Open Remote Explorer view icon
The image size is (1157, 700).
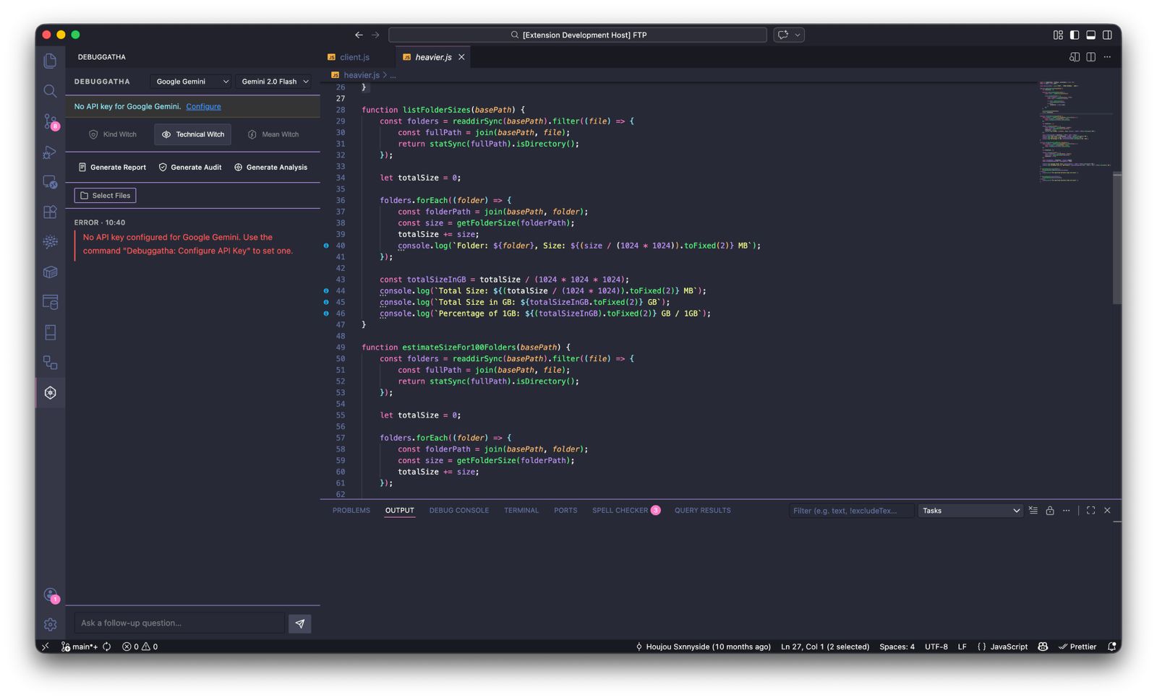50,182
